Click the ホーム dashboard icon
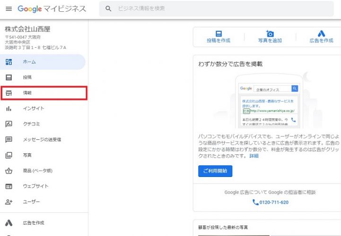This screenshot has width=341, height=236. (9, 62)
